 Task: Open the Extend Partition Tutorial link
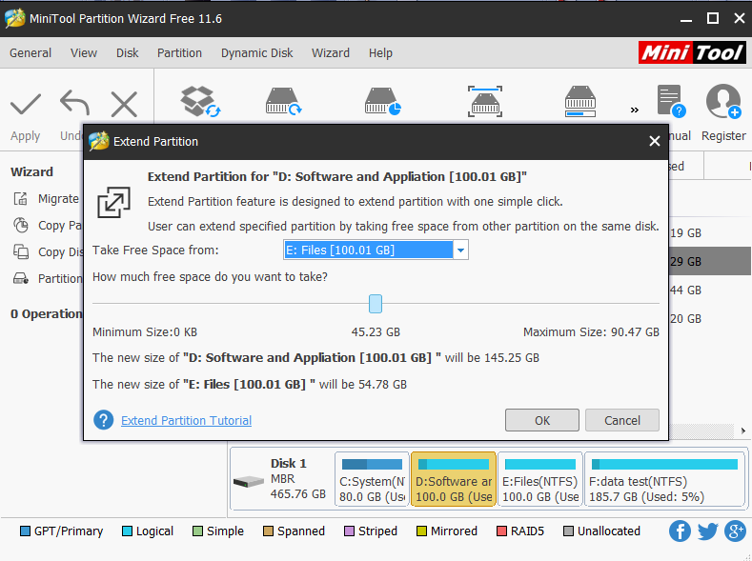tap(186, 420)
